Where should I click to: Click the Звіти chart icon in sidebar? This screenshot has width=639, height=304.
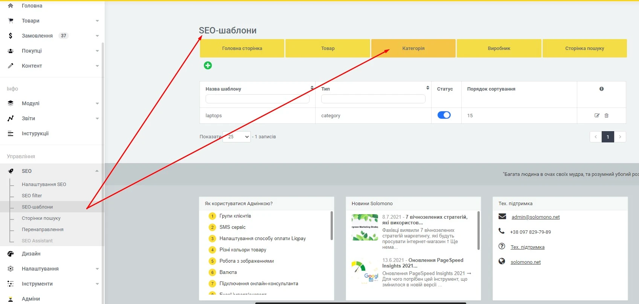(x=11, y=118)
